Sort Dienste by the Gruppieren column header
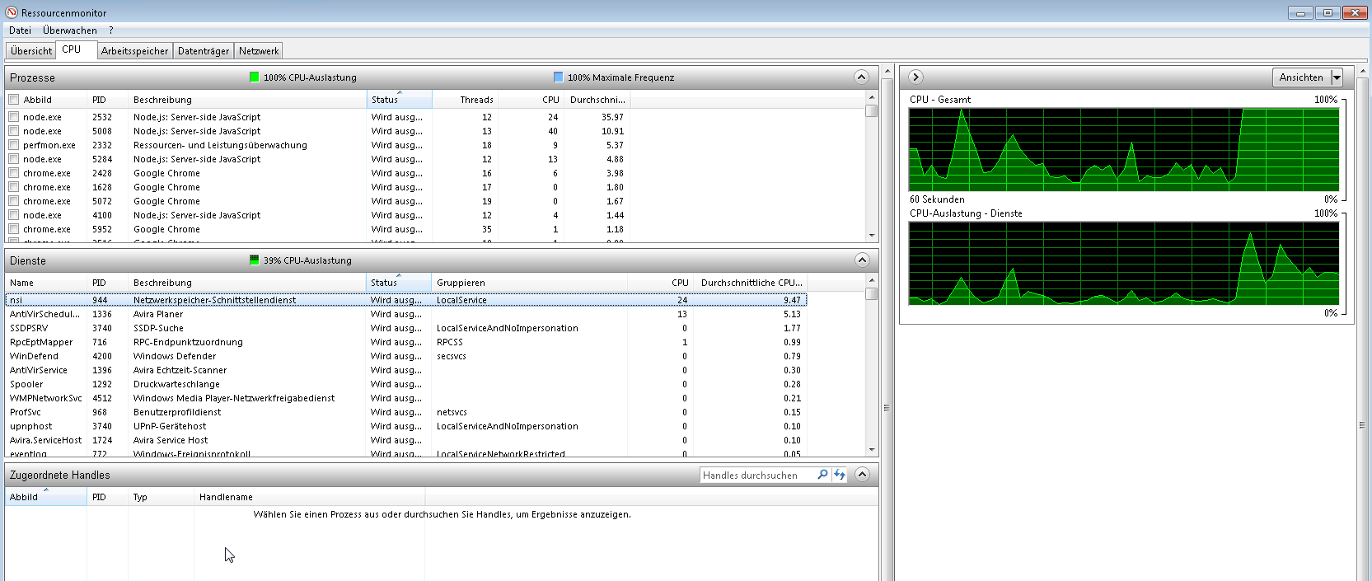This screenshot has width=1372, height=581. 461,283
